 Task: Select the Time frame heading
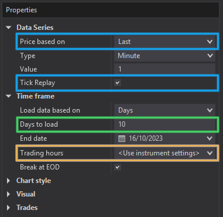point(35,96)
